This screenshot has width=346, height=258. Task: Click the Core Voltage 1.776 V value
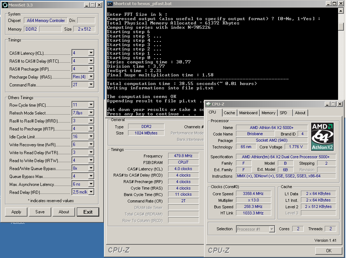[296, 147]
